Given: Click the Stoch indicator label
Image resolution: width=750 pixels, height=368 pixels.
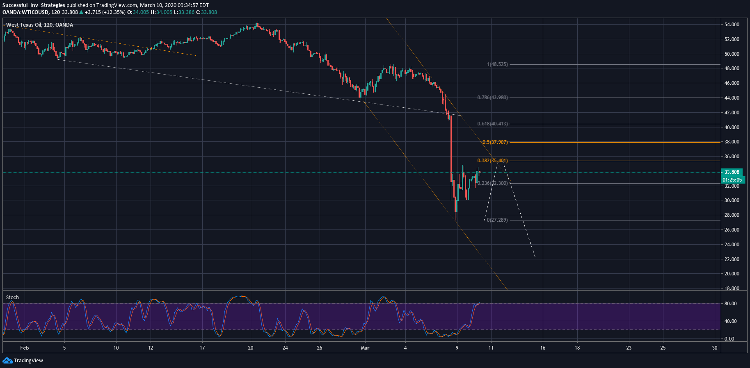Looking at the screenshot, I should click(12, 298).
